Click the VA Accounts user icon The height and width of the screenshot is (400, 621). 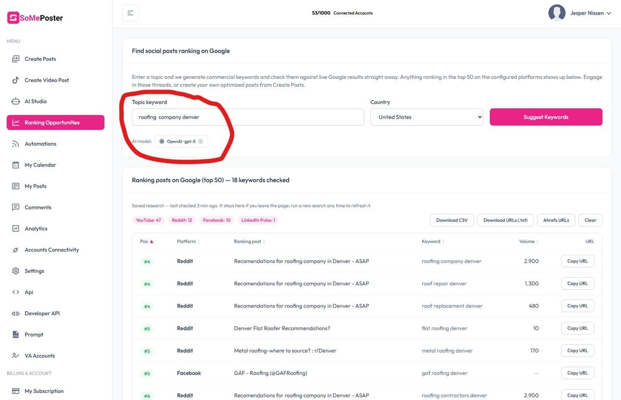16,356
